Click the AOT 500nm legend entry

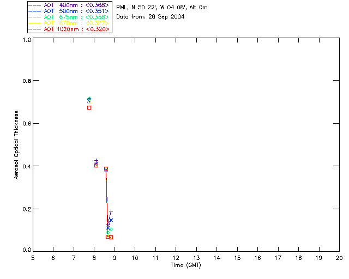[x=69, y=11]
